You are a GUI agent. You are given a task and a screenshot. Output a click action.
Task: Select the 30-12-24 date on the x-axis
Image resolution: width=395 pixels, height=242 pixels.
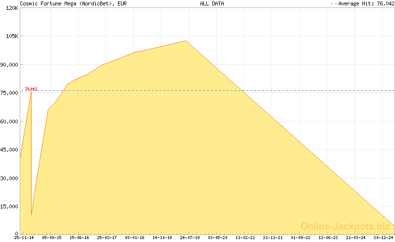click(383, 238)
